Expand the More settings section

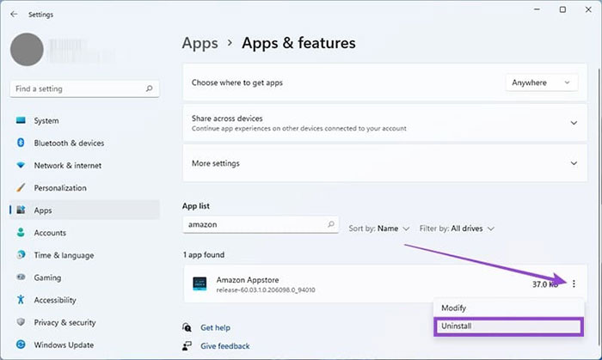click(574, 163)
